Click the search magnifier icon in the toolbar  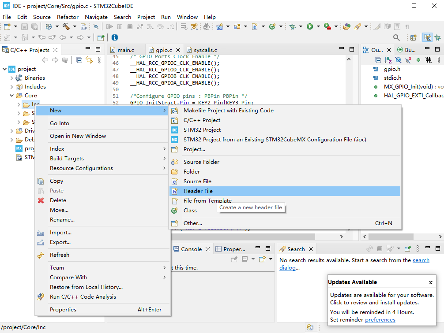click(396, 37)
